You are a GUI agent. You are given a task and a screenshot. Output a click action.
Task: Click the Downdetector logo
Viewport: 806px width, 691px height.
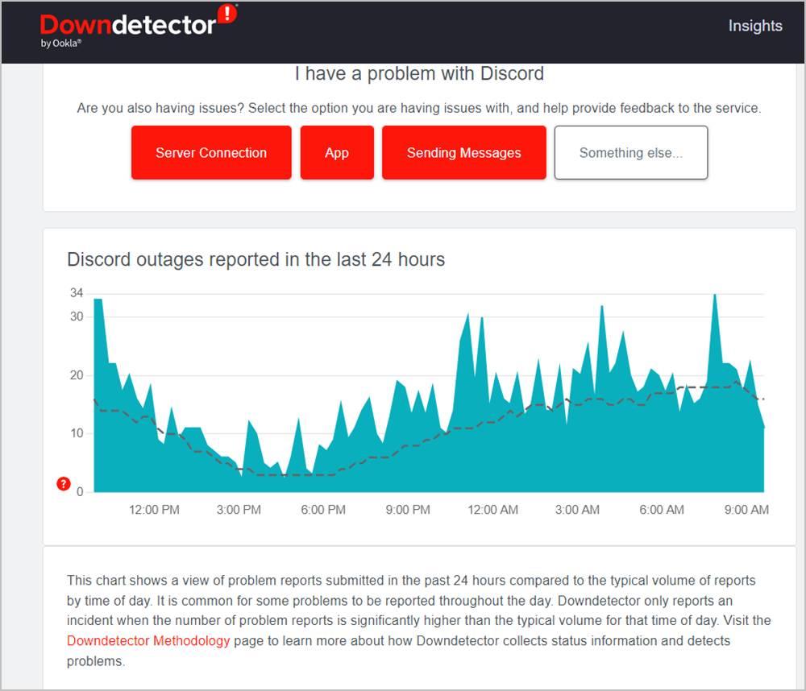pyautogui.click(x=138, y=26)
